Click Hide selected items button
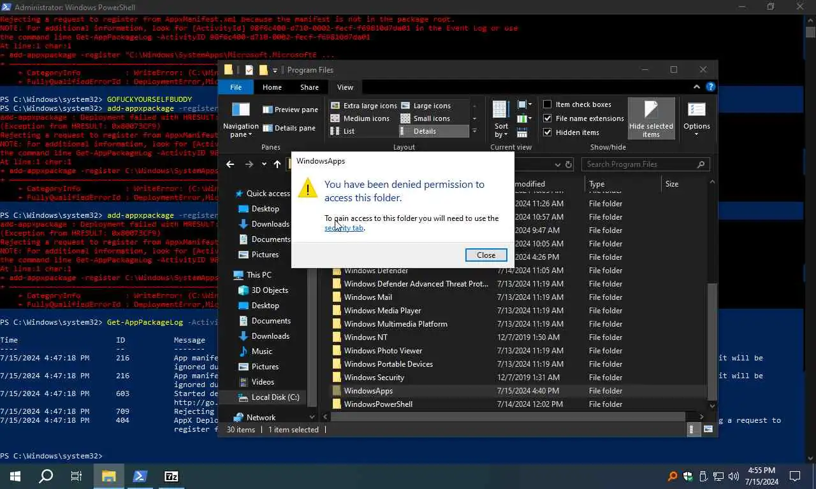 (x=651, y=119)
